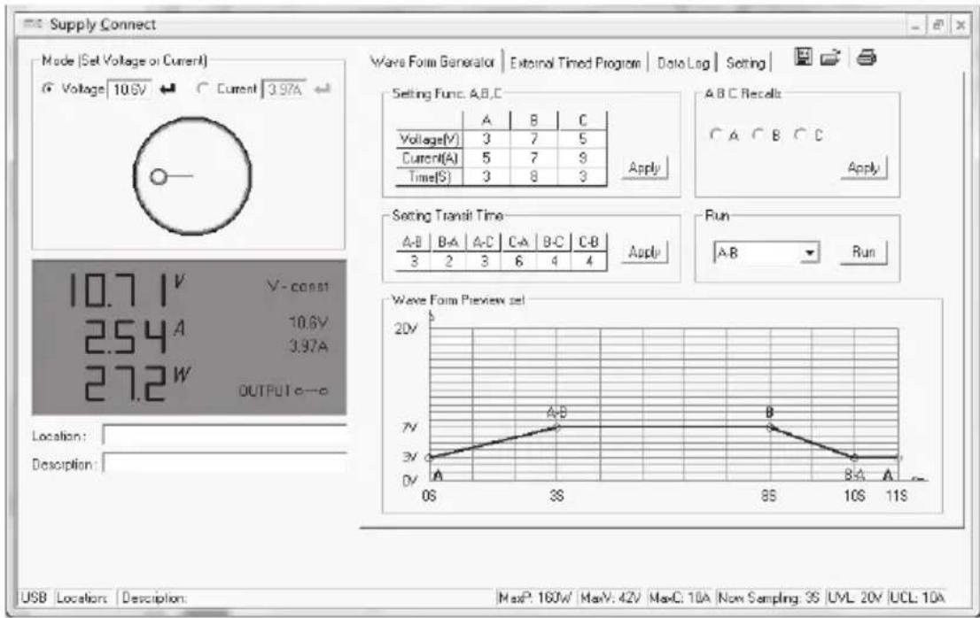
Task: Click the Location input field
Action: (224, 435)
